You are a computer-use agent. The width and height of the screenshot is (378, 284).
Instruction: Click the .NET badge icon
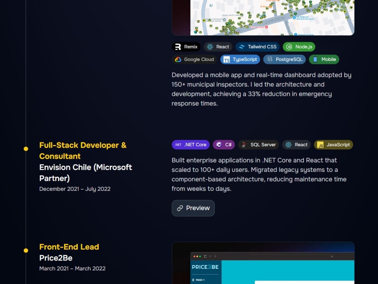coord(178,145)
